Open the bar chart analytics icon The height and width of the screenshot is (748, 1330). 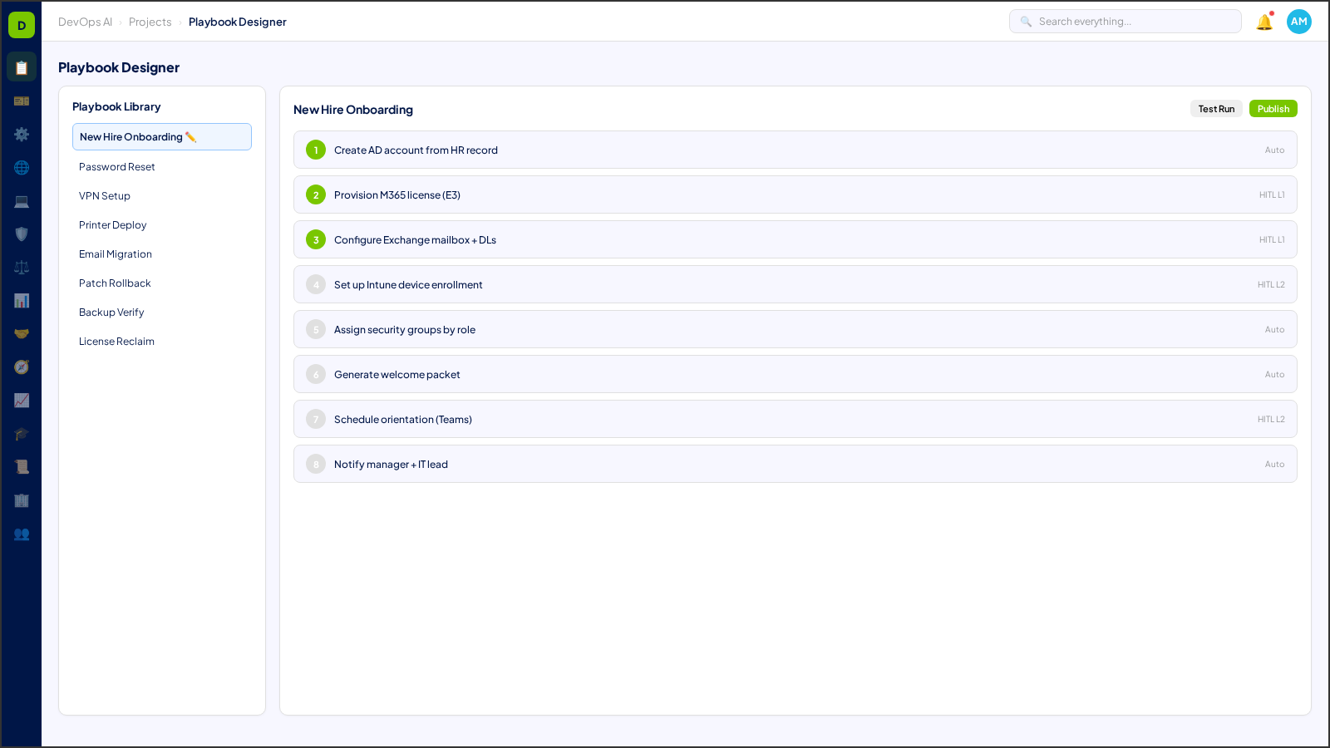22,300
